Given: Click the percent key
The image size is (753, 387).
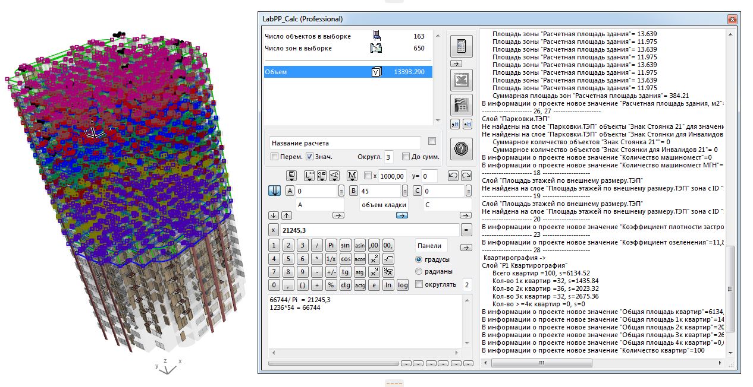Looking at the screenshot, I should 331,285.
